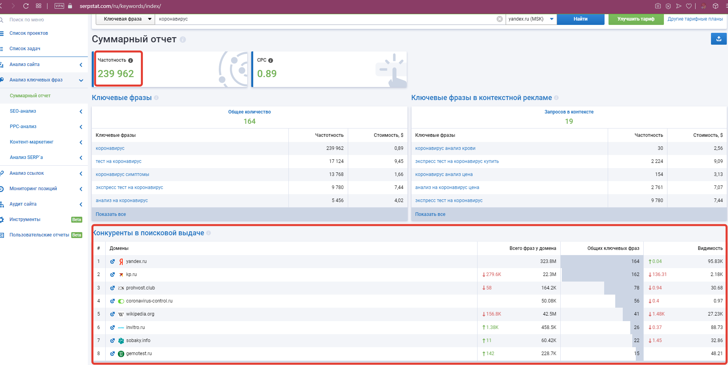Collapse the Анализ ключевых фраз sidebar section

pyautogui.click(x=81, y=80)
